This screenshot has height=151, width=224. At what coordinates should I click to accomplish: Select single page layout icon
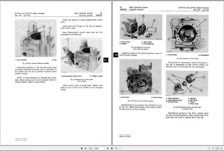click(209, 148)
